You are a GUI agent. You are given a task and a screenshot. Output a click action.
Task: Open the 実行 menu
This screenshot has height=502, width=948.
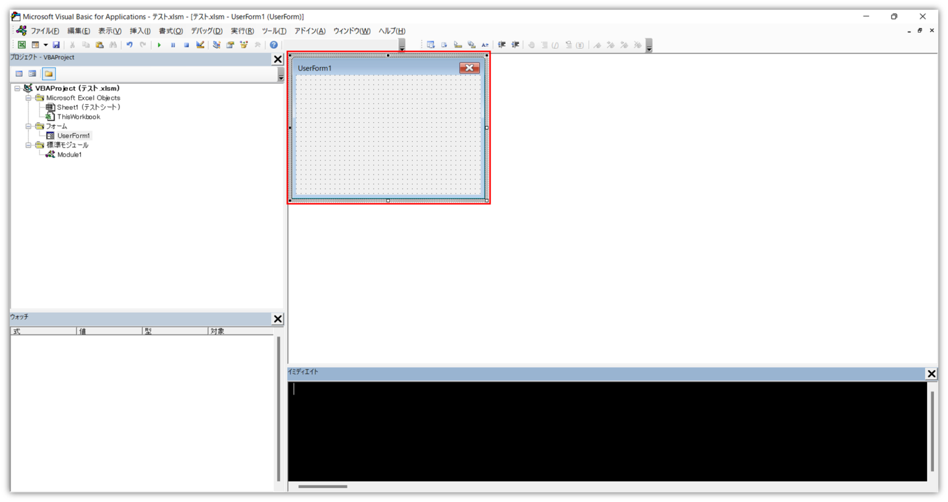[x=241, y=31]
